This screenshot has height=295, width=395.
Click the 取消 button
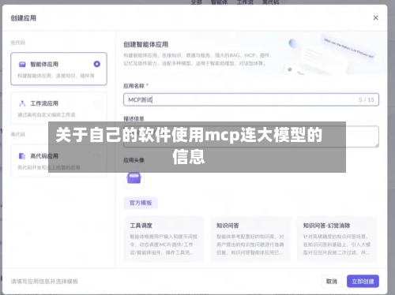click(x=332, y=282)
